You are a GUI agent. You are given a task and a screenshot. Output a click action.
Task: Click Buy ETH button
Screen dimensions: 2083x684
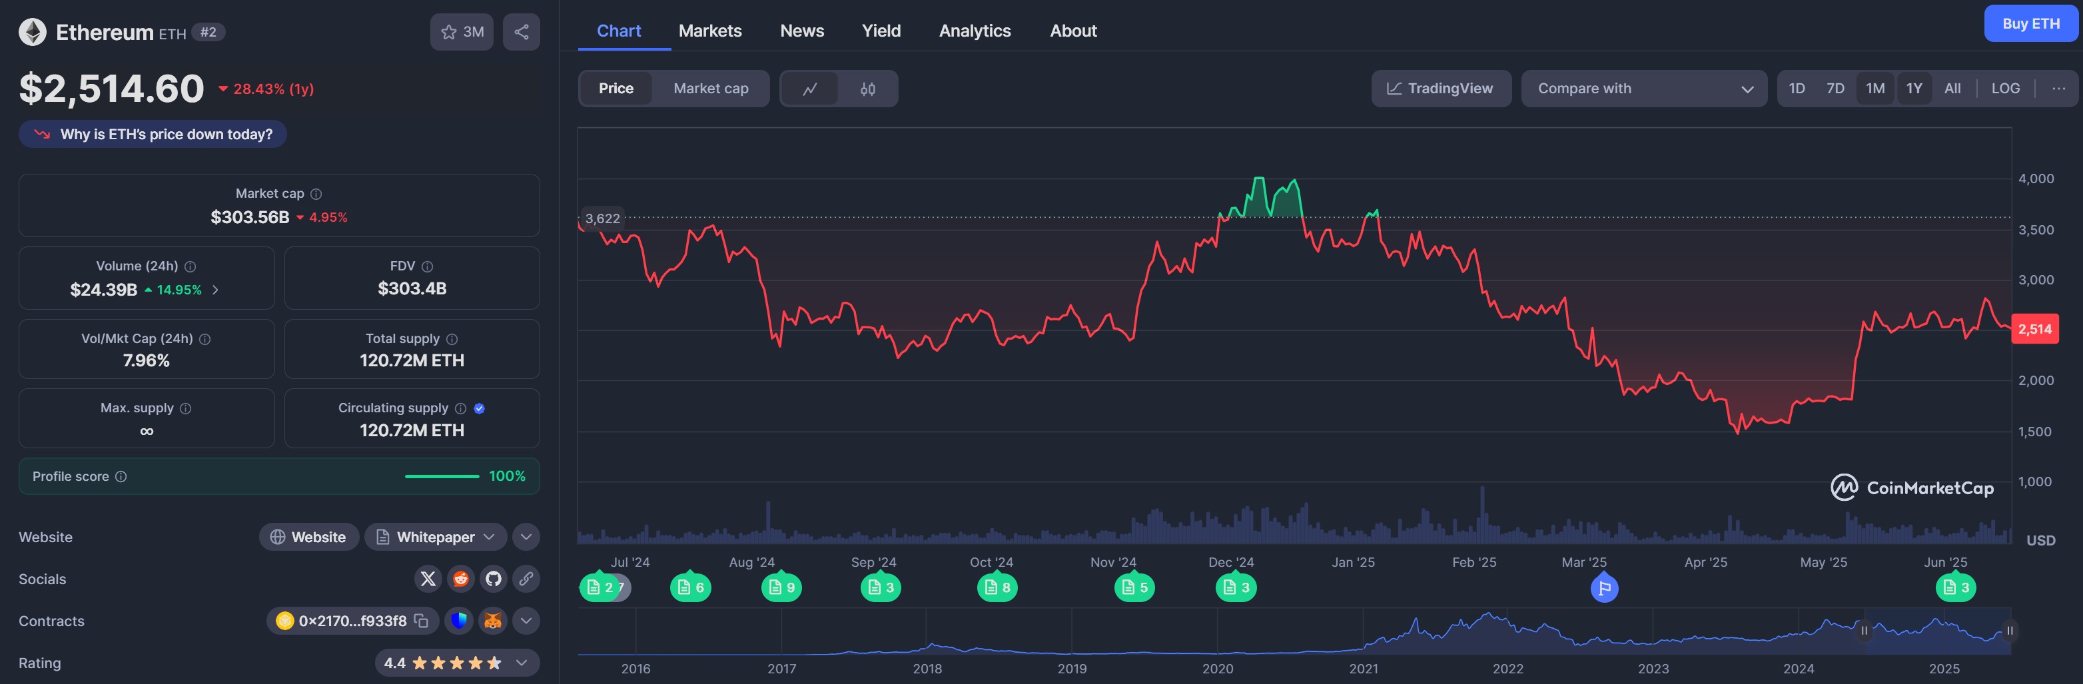click(2030, 23)
